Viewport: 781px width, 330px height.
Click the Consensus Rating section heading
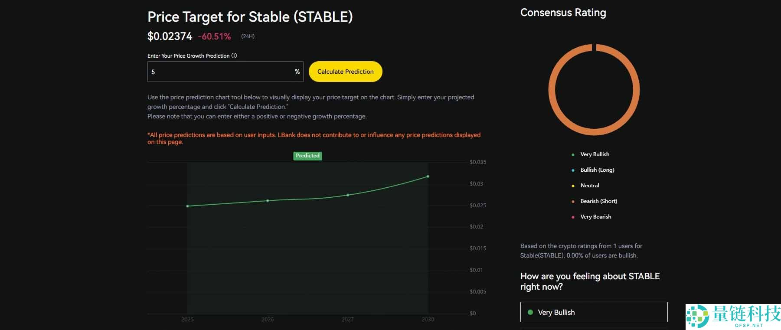[563, 13]
